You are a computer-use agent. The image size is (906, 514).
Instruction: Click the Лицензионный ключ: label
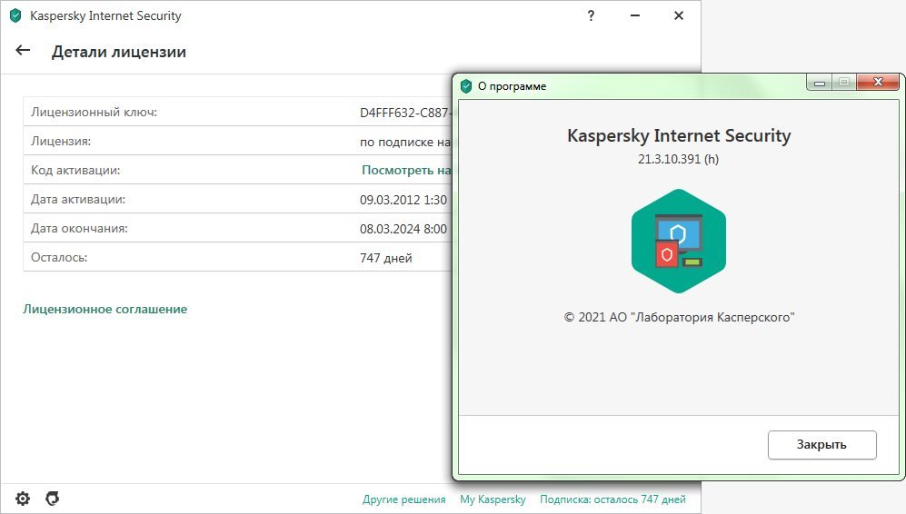[95, 112]
